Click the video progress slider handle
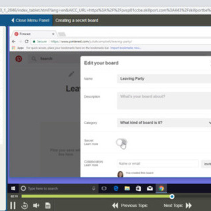211x211 pixels. (x=172, y=196)
